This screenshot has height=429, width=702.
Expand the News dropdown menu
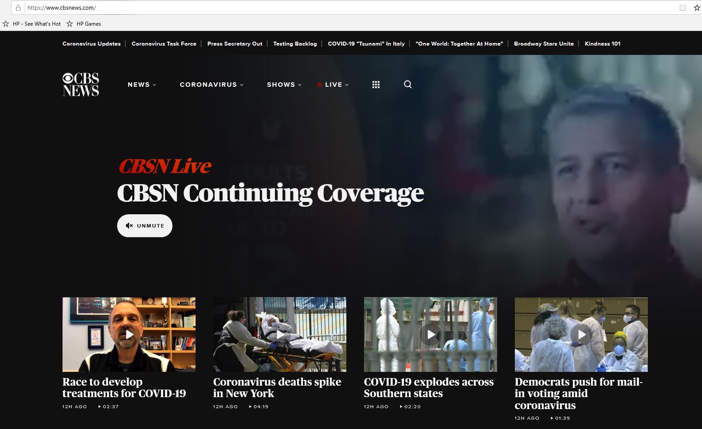click(x=142, y=85)
